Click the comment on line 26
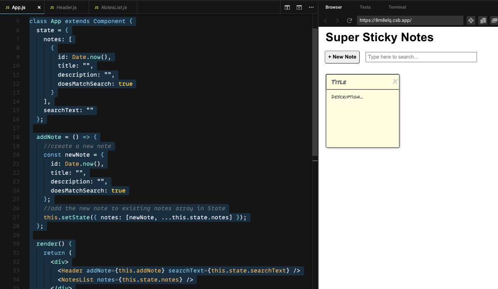 (x=135, y=208)
